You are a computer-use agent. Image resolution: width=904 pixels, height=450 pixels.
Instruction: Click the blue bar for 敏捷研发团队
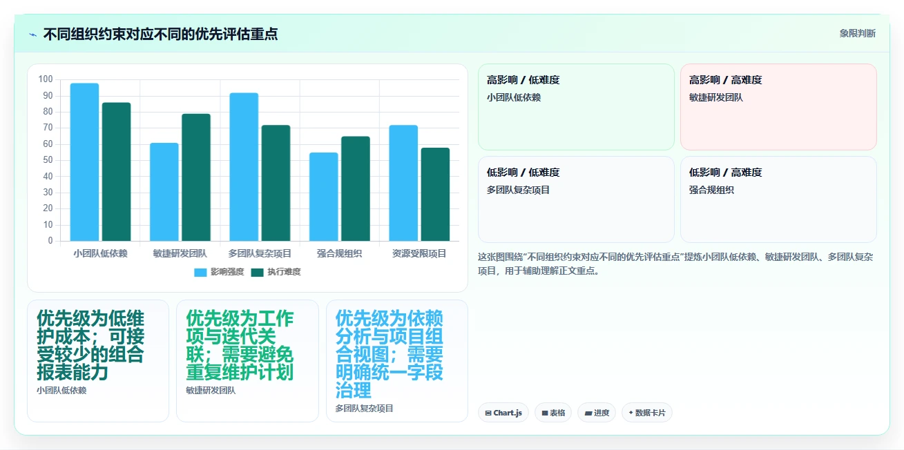(x=164, y=192)
